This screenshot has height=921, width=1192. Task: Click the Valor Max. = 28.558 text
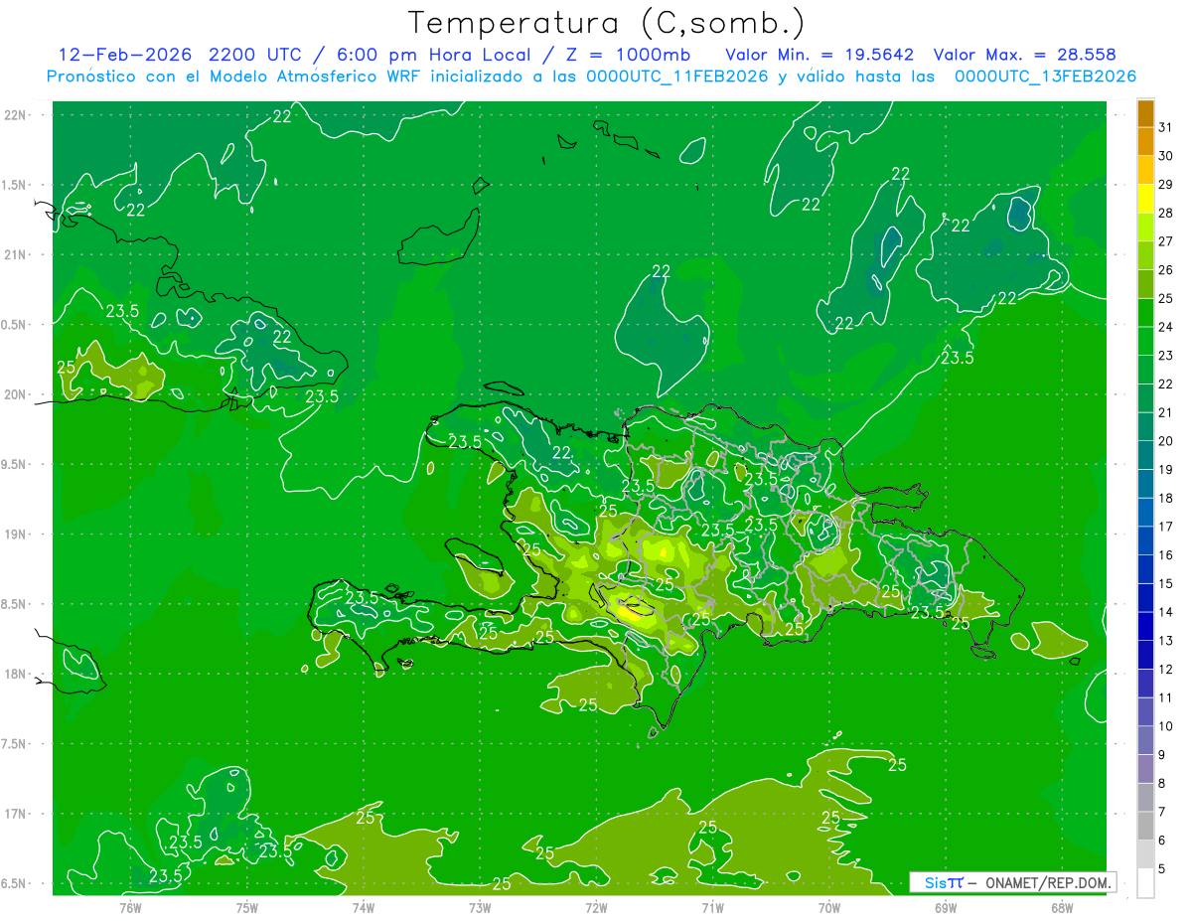(1025, 55)
